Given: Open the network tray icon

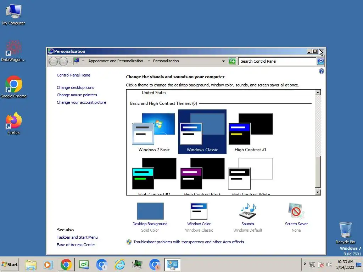Looking at the screenshot, I should tap(312, 264).
